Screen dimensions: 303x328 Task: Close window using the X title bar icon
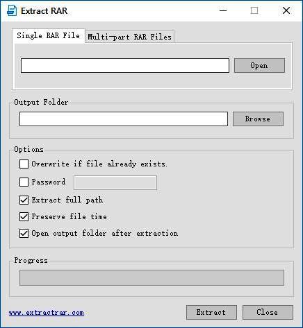pyautogui.click(x=286, y=10)
